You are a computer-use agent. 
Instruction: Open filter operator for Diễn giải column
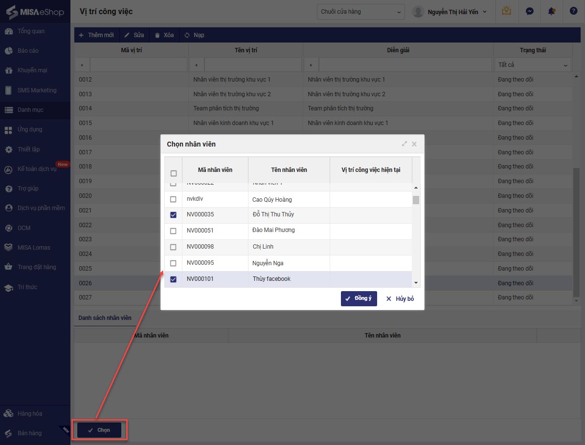point(311,65)
